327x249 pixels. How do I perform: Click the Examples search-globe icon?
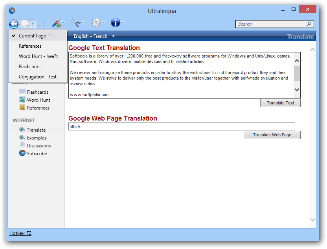click(22, 138)
